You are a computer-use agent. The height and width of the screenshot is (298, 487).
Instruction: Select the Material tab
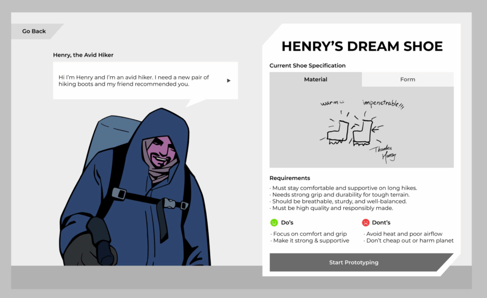(x=316, y=79)
